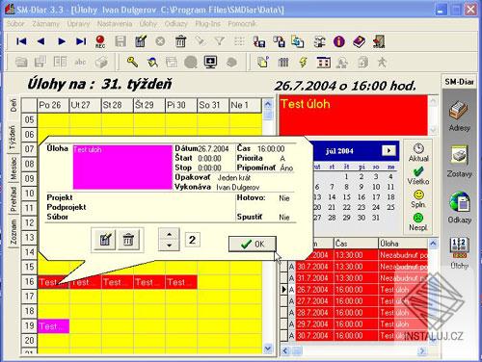The image size is (482, 362).
Task: Click the calendar grid toolbar icon
Action: [x=323, y=62]
